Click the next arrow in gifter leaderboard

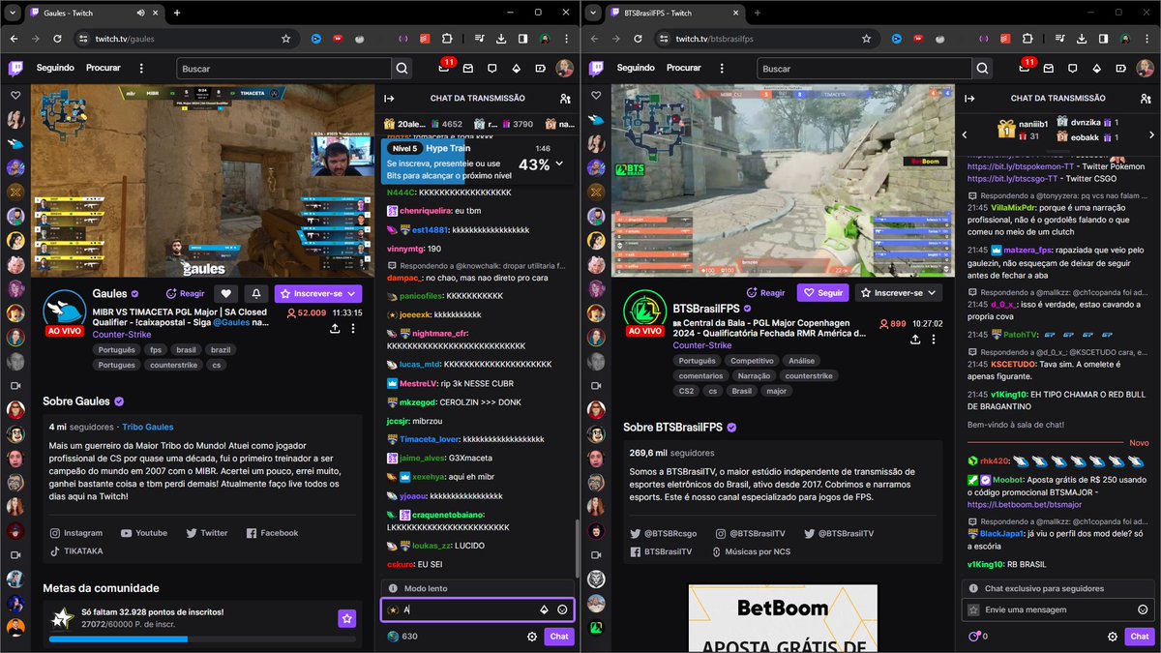(1151, 135)
